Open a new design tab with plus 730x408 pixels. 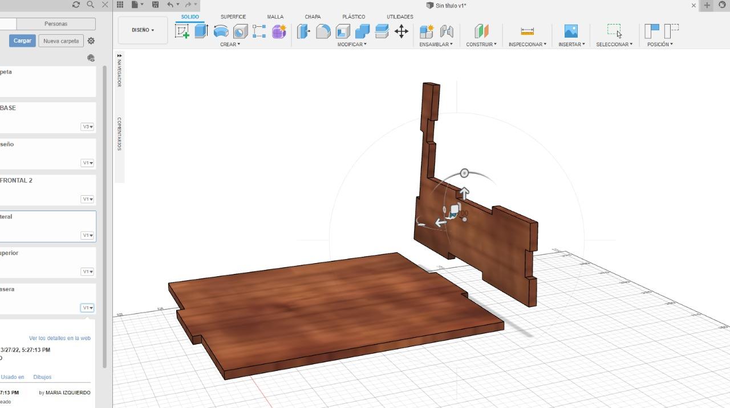tap(707, 5)
